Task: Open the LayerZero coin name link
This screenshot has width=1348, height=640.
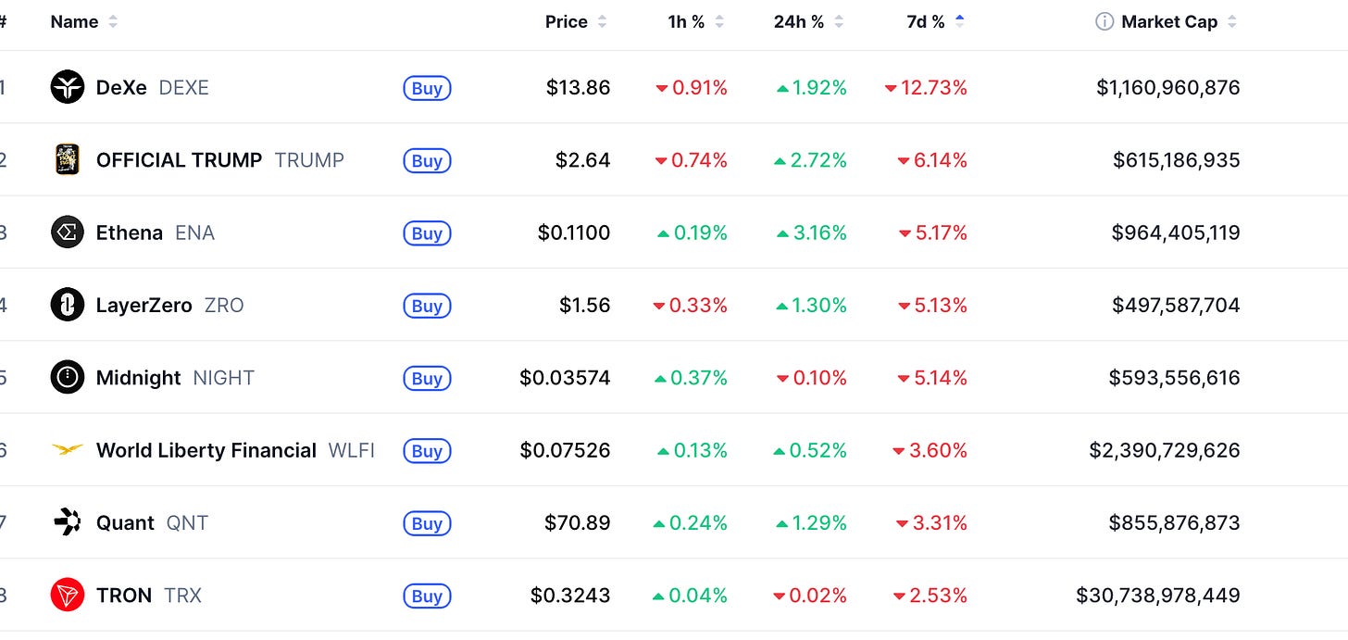Action: [x=144, y=305]
